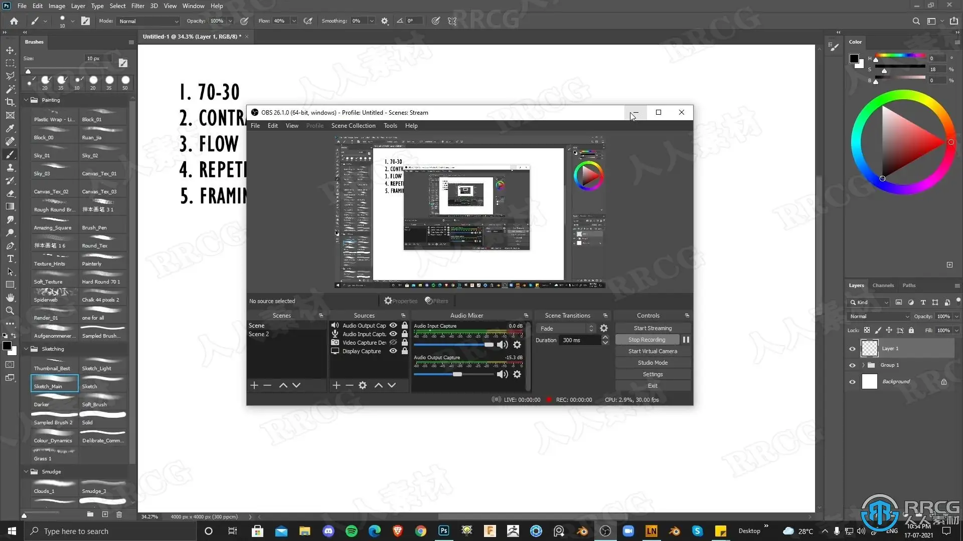Open the brush Mode dropdown

148,21
